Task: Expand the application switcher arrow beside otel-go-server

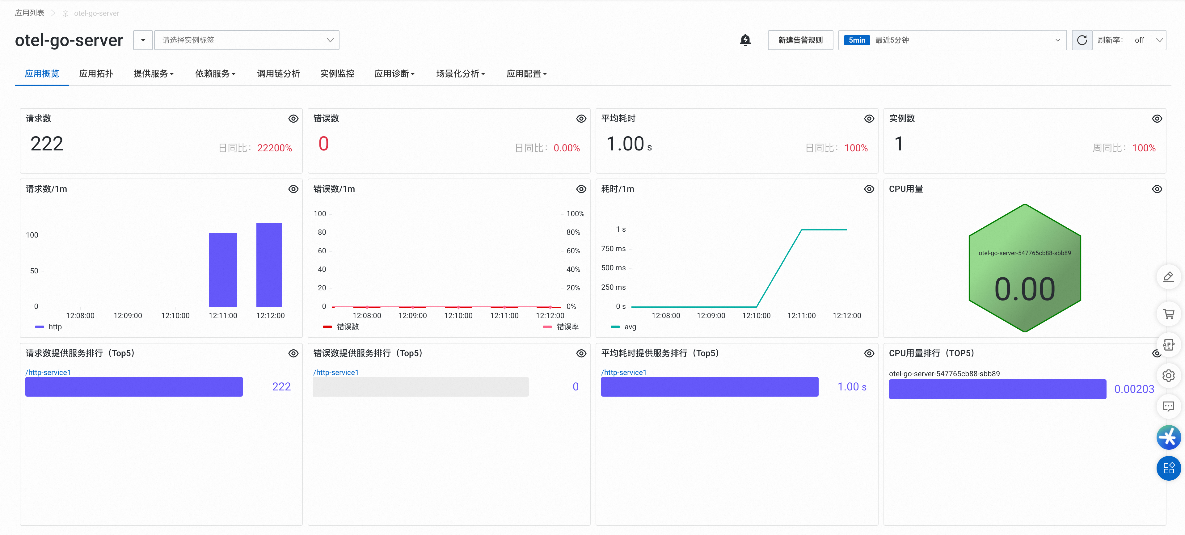Action: pos(143,40)
